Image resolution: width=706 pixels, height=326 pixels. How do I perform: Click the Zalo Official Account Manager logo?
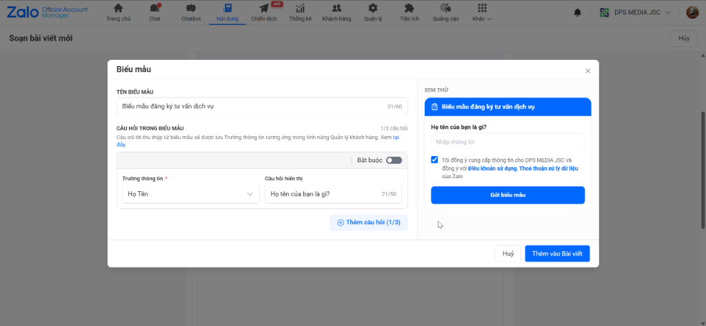(x=48, y=12)
